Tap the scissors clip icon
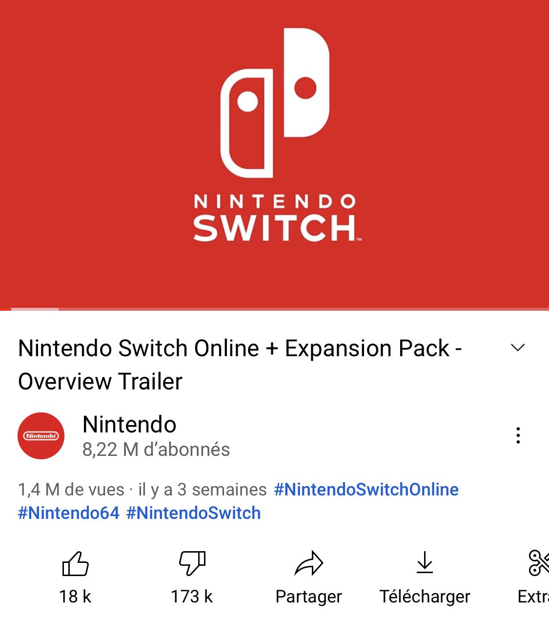 point(539,563)
